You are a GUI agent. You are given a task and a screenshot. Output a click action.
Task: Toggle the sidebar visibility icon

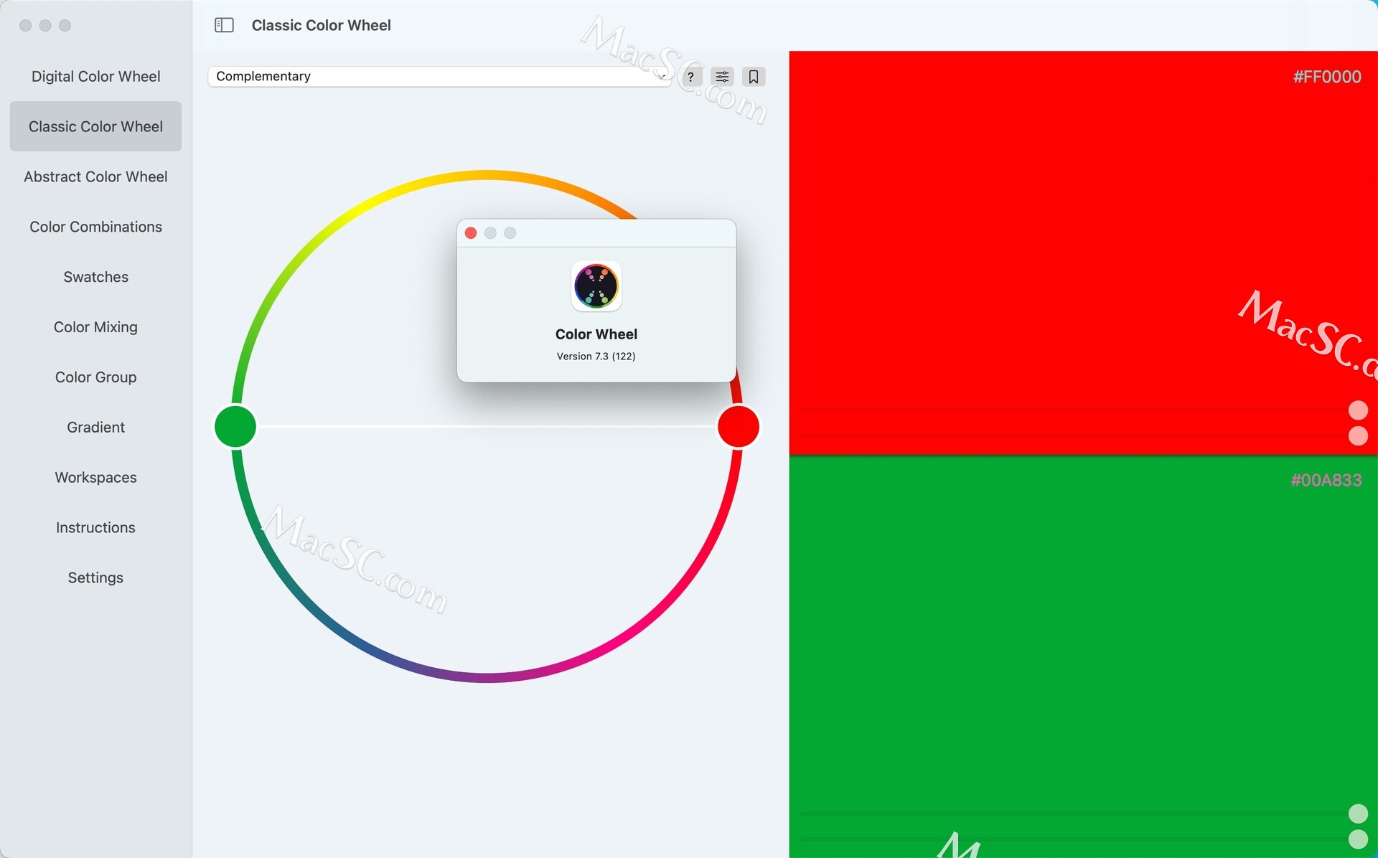point(225,25)
